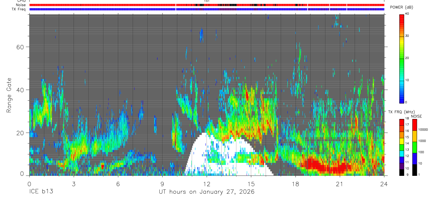Click the POWER (dB) colorbar label

pos(402,7)
